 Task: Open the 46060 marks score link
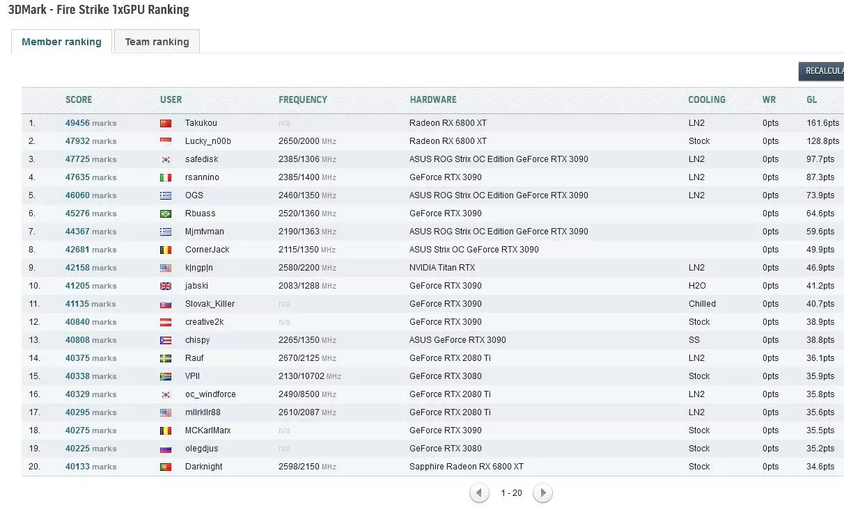(91, 195)
